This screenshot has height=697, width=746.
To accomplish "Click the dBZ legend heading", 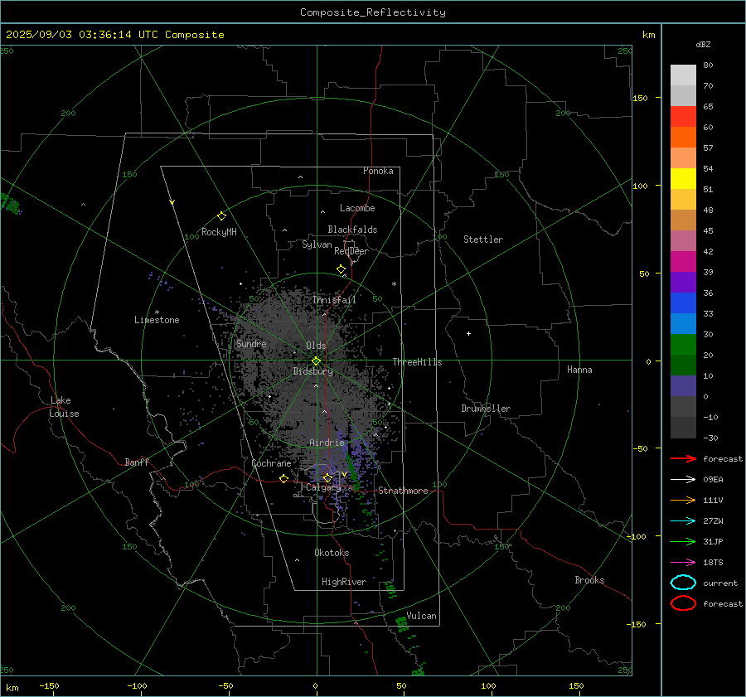I will pyautogui.click(x=703, y=45).
